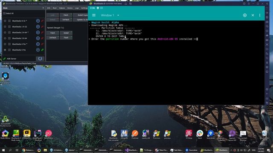The width and height of the screenshot is (273, 153).
Task: Open Postman desktop shortcut
Action: (135, 134)
